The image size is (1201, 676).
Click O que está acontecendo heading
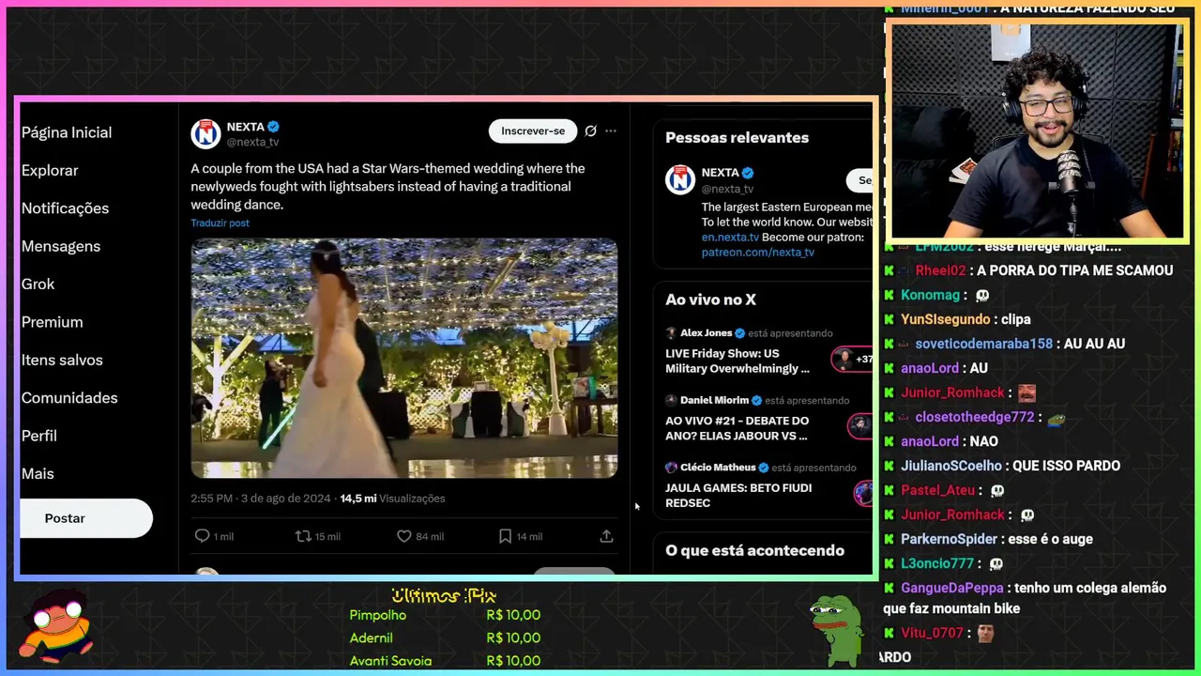coord(754,550)
